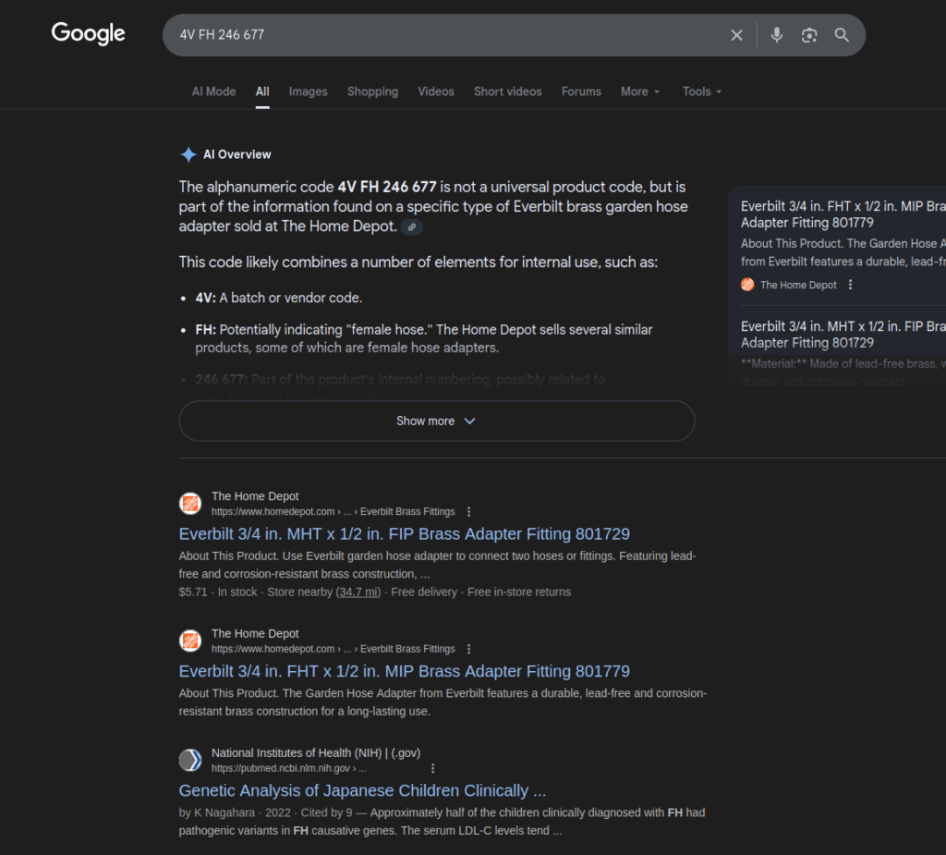Select the All results tab
The height and width of the screenshot is (855, 946).
(x=262, y=92)
